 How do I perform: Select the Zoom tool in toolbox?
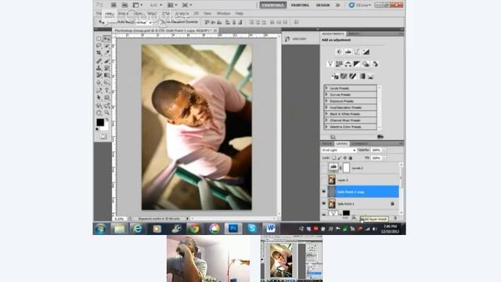point(106,113)
